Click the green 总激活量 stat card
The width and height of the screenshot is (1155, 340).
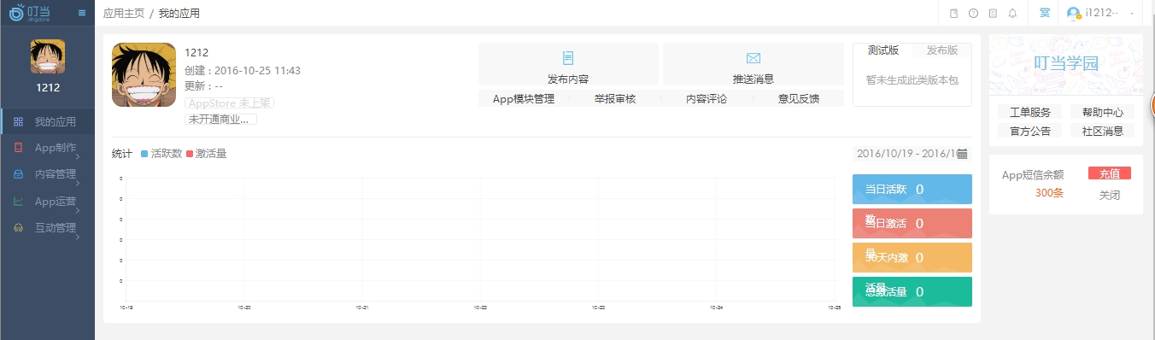click(x=912, y=291)
